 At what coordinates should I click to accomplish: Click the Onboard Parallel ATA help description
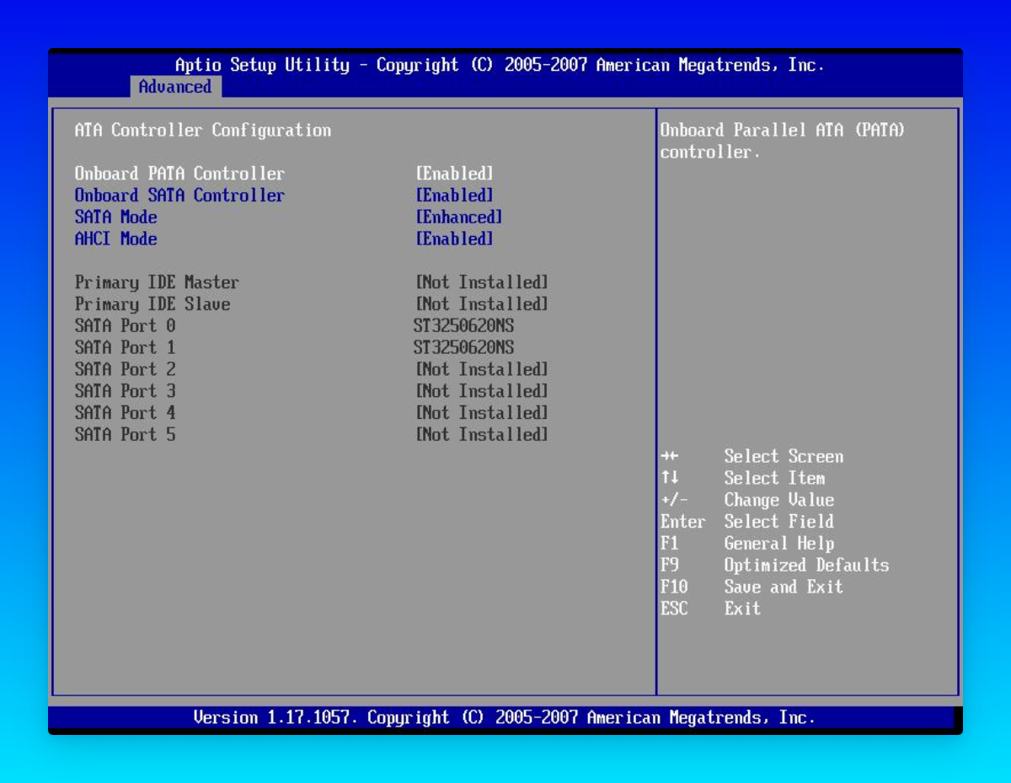pyautogui.click(x=783, y=141)
